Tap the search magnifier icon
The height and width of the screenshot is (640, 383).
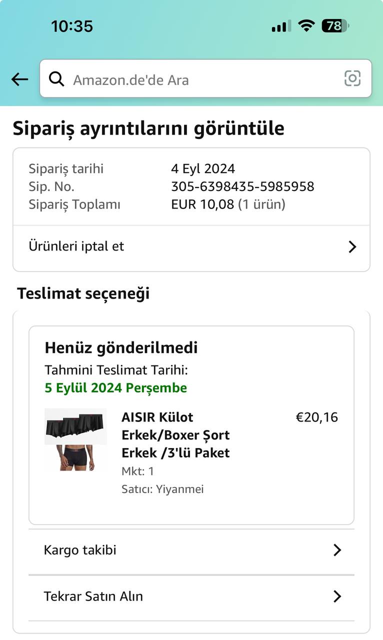[x=56, y=79]
